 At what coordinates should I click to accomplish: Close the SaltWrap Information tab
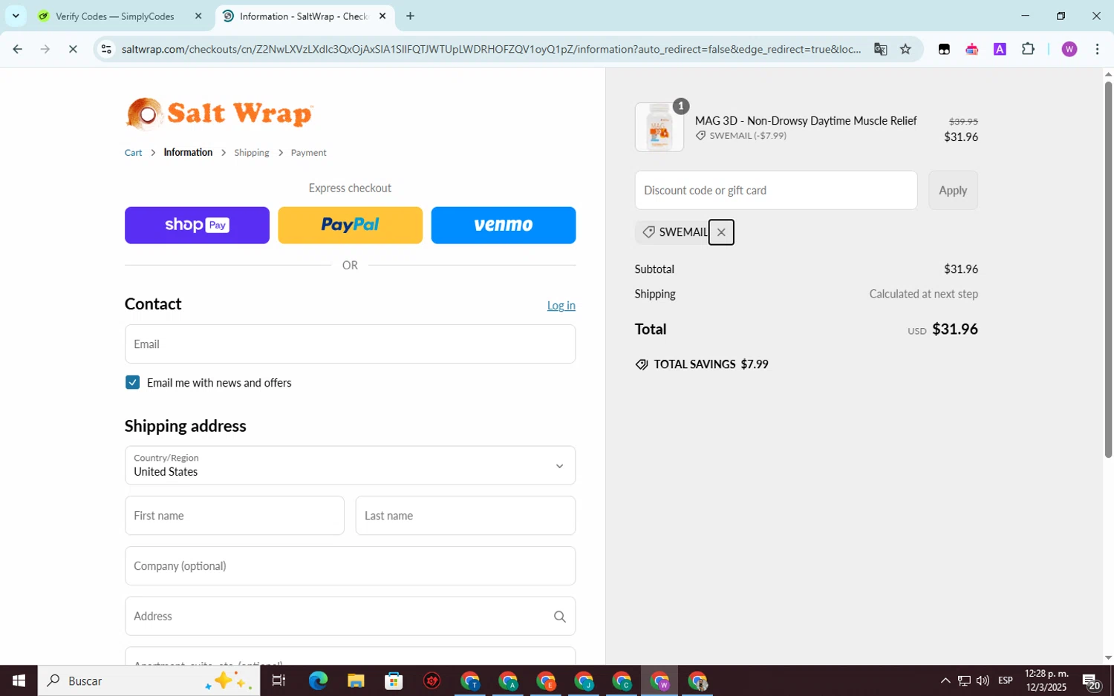coord(382,16)
